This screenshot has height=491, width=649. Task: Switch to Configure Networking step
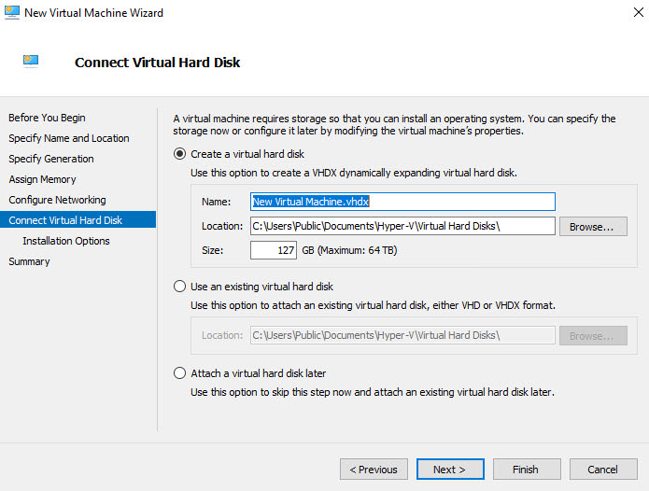57,200
